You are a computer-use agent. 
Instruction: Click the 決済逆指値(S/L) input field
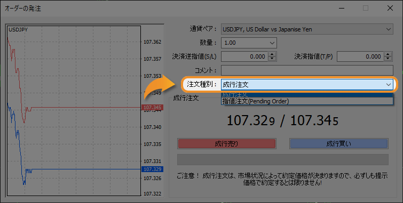pos(244,56)
